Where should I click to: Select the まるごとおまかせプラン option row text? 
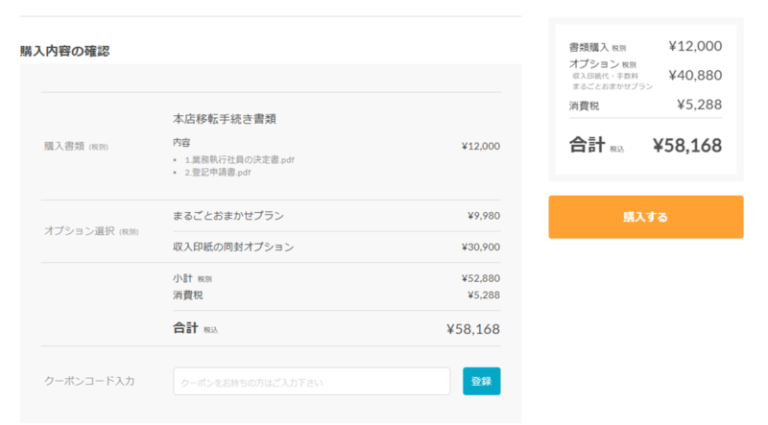click(x=228, y=216)
